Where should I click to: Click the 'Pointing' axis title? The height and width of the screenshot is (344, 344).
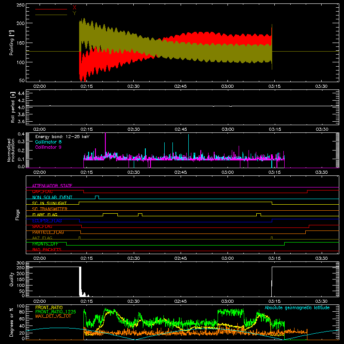(x=12, y=43)
